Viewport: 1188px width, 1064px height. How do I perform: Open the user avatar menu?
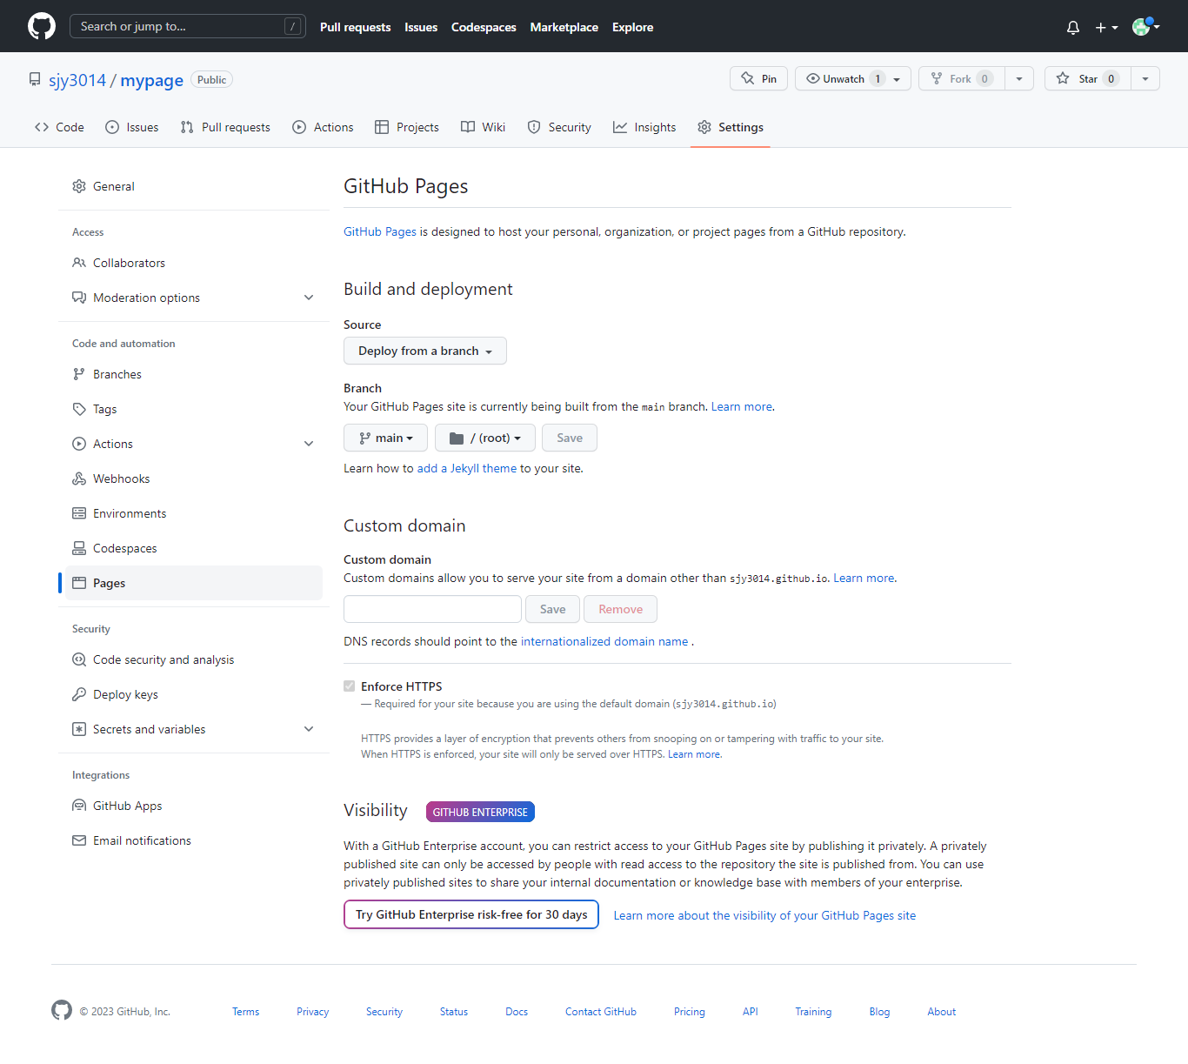click(1145, 26)
